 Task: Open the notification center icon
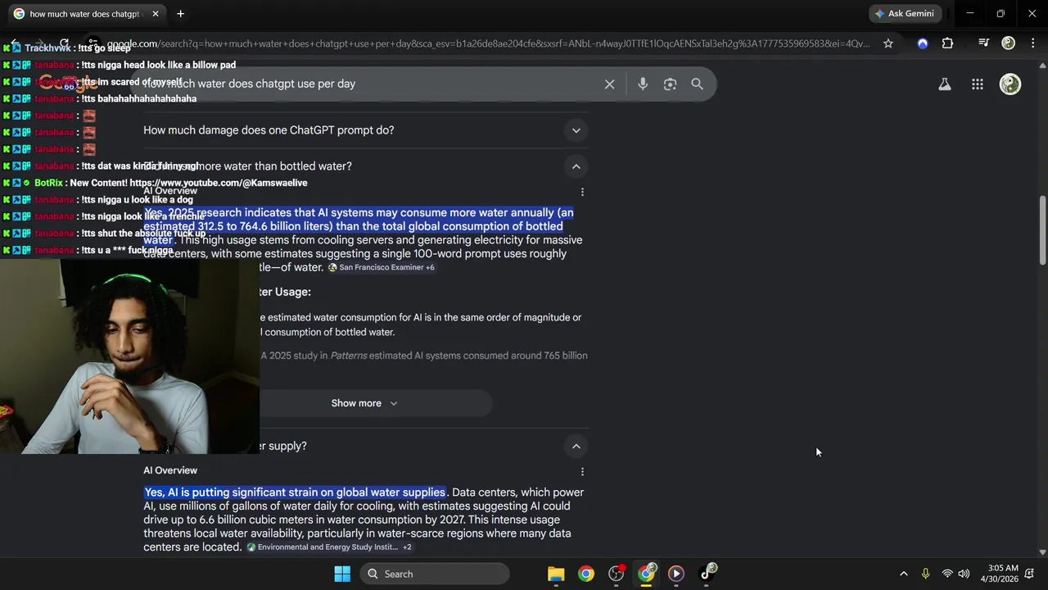pos(1031,574)
